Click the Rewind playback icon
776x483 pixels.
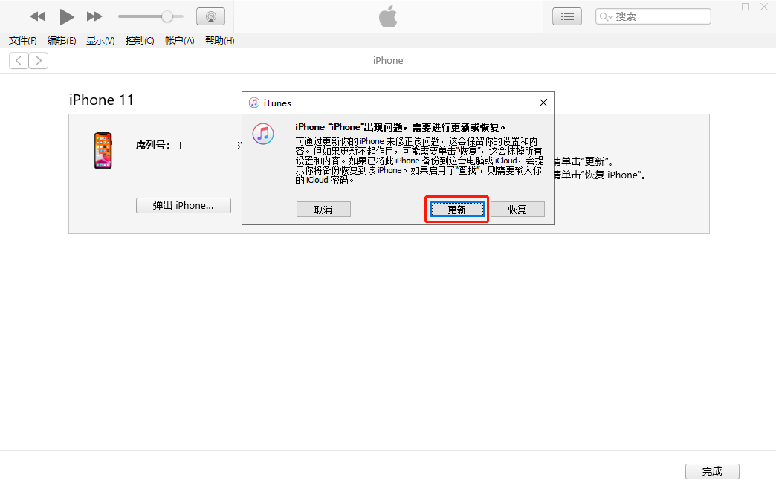click(37, 16)
